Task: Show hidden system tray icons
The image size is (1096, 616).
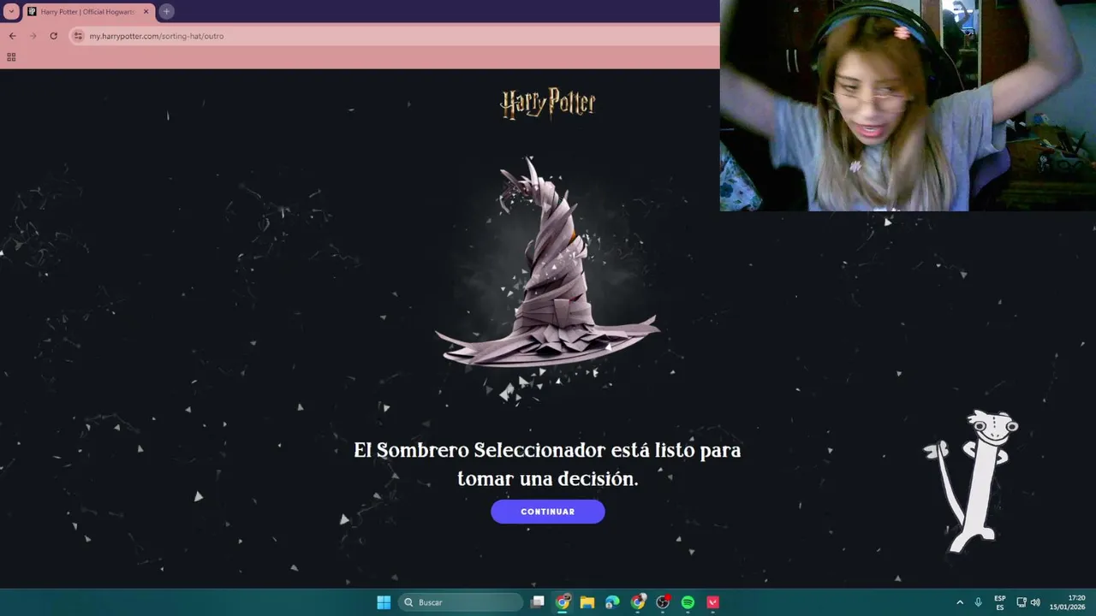Action: 960,602
